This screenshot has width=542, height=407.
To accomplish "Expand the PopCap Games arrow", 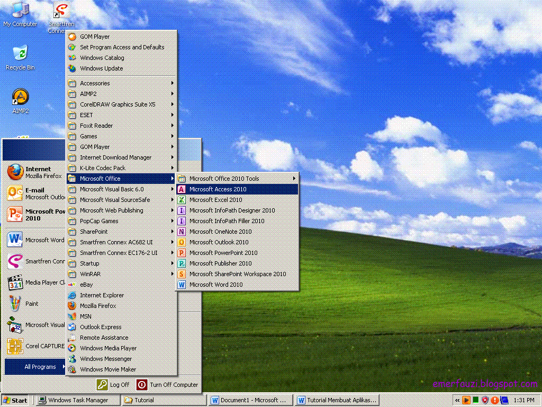I will [x=172, y=221].
